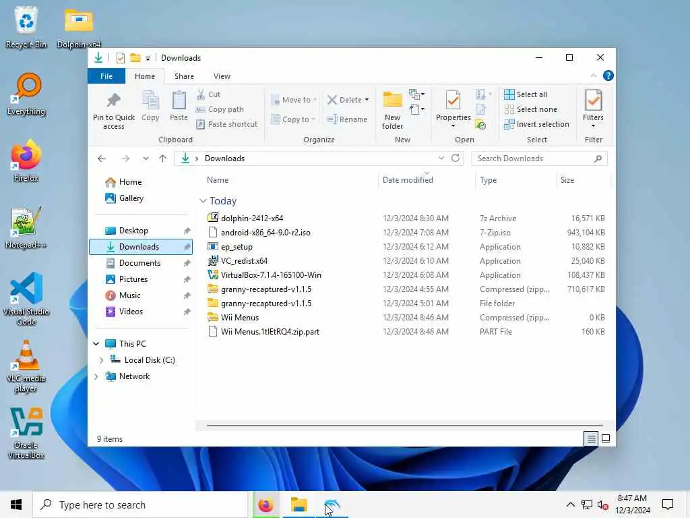Screen dimensions: 690x518
Task: Show hidden system tray icons
Action: (570, 505)
